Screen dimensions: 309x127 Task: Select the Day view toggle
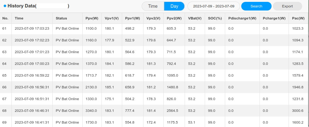point(174,6)
